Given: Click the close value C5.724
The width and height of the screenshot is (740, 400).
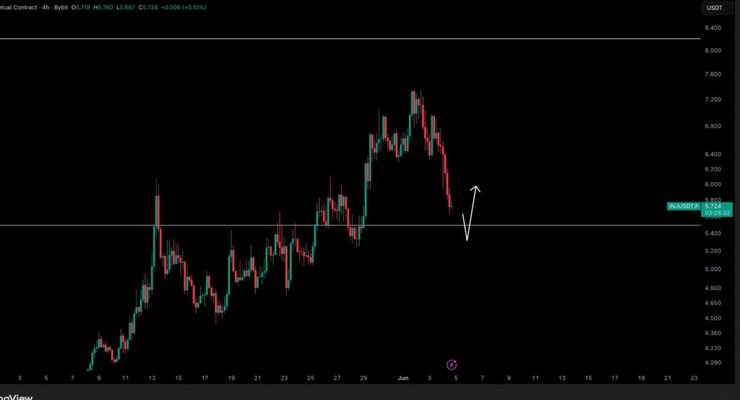Looking at the screenshot, I should pyautogui.click(x=147, y=7).
